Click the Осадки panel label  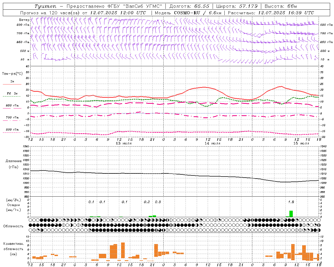13,205
